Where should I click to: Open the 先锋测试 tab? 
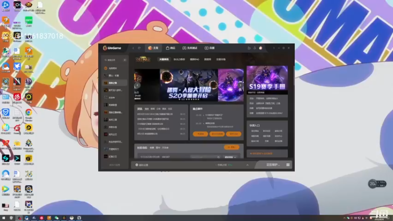(190, 48)
